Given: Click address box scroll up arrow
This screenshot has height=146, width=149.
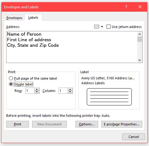Looking at the screenshot, I should point(139,34).
